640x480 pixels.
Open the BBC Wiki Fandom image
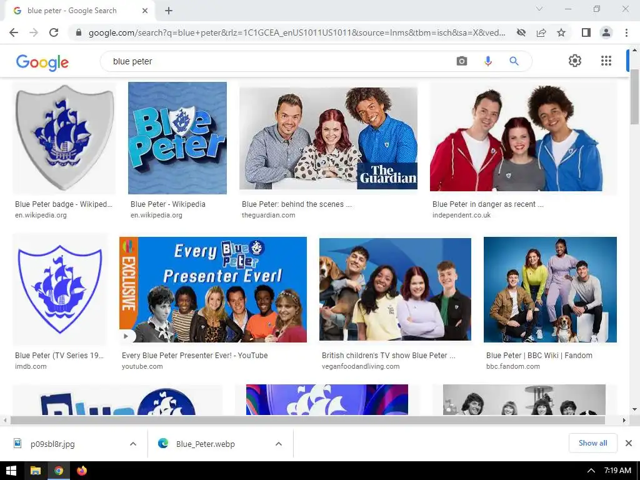[x=550, y=289]
